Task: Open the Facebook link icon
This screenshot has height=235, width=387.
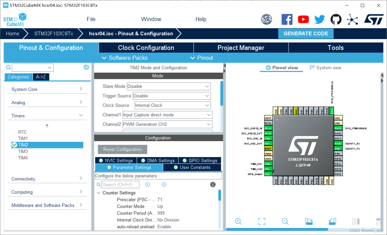Action: point(287,19)
